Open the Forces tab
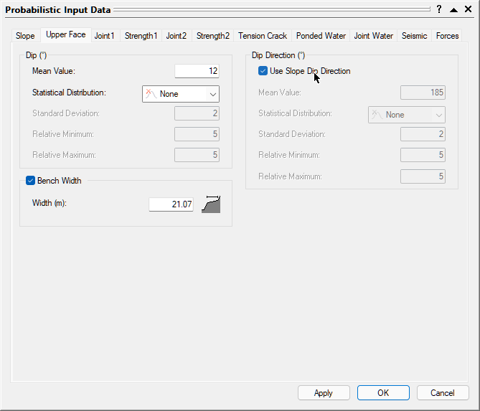480x411 pixels. pyautogui.click(x=447, y=36)
